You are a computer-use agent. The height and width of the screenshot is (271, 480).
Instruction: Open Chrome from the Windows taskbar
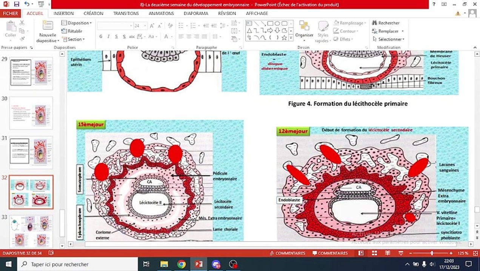click(x=182, y=264)
